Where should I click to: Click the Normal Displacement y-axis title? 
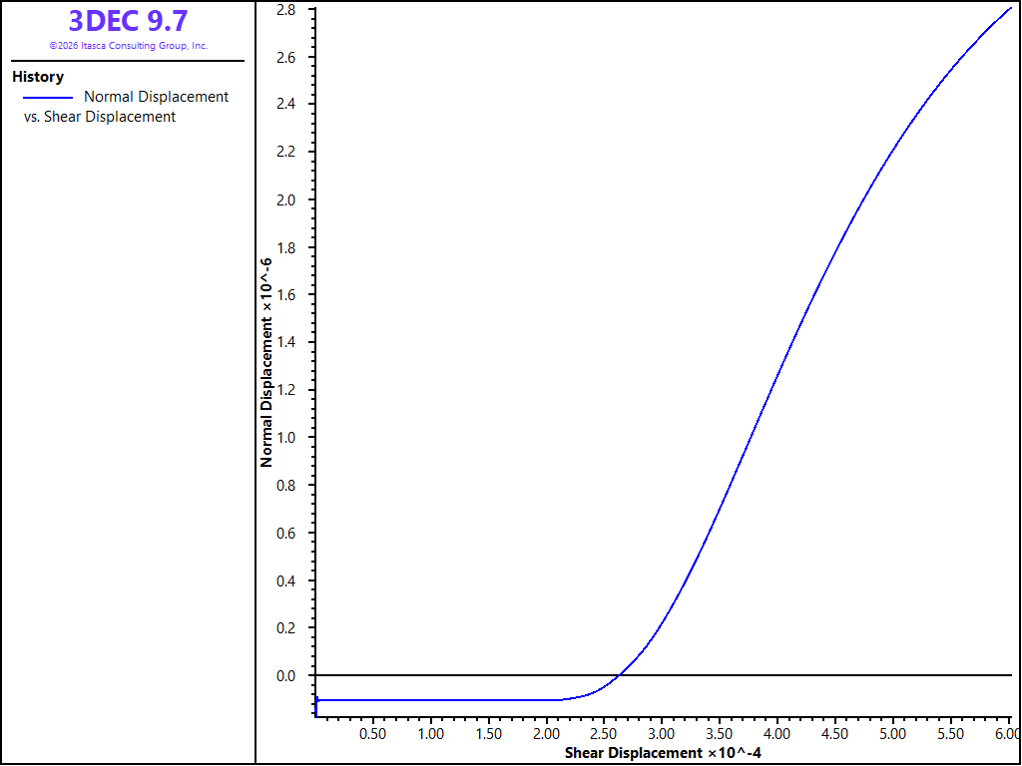pyautogui.click(x=265, y=363)
